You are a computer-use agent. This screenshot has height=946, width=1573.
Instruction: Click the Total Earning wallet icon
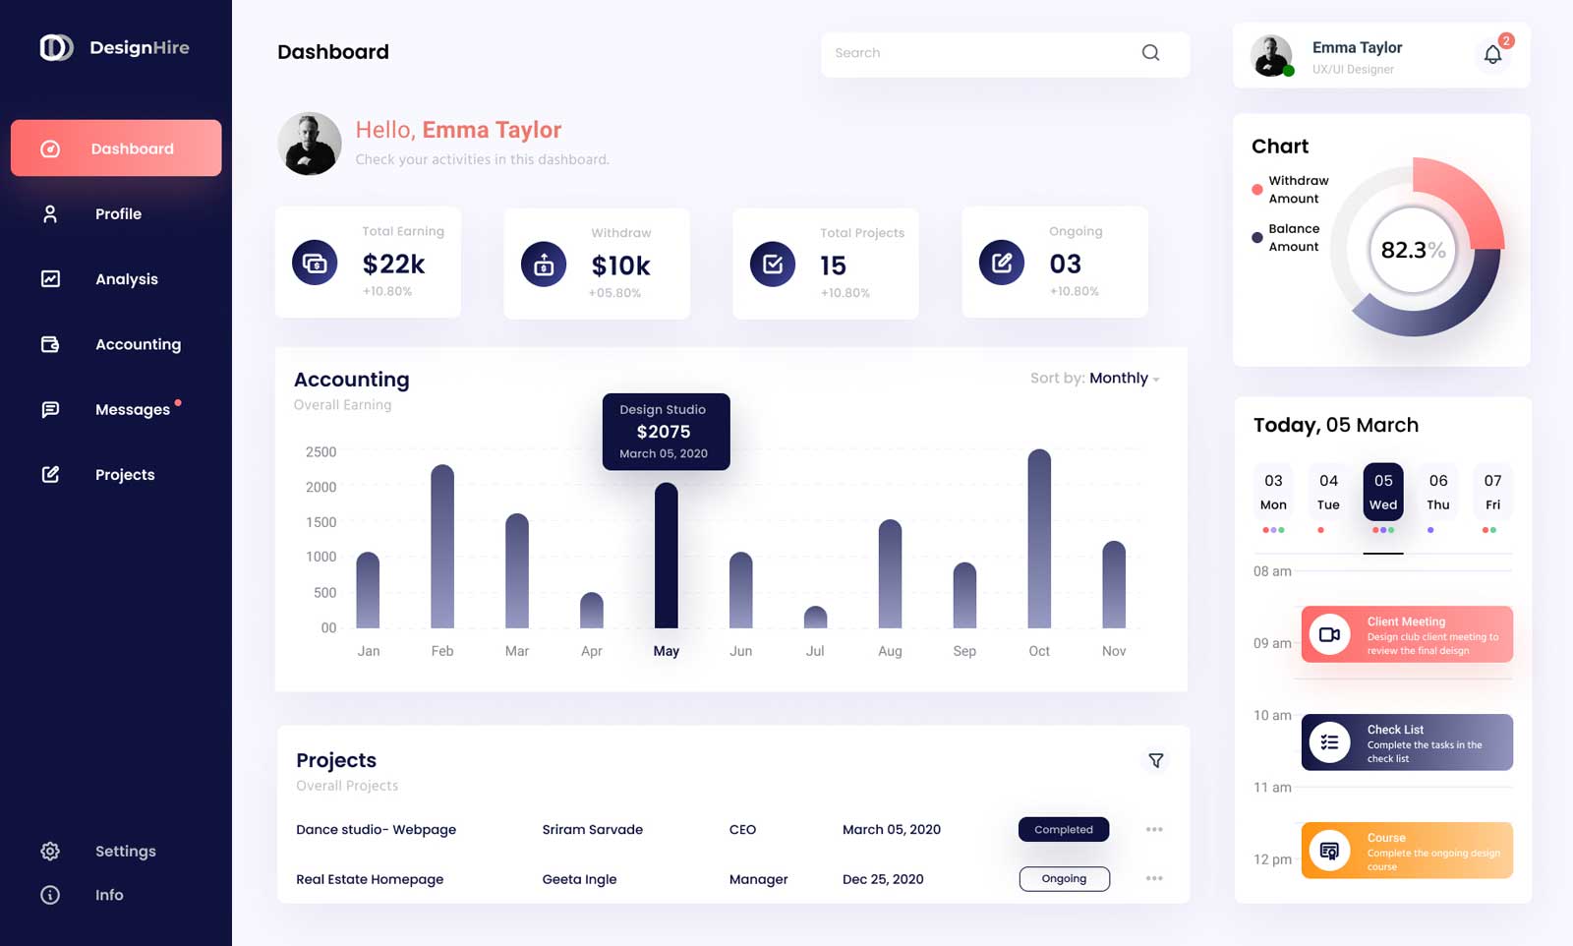315,264
